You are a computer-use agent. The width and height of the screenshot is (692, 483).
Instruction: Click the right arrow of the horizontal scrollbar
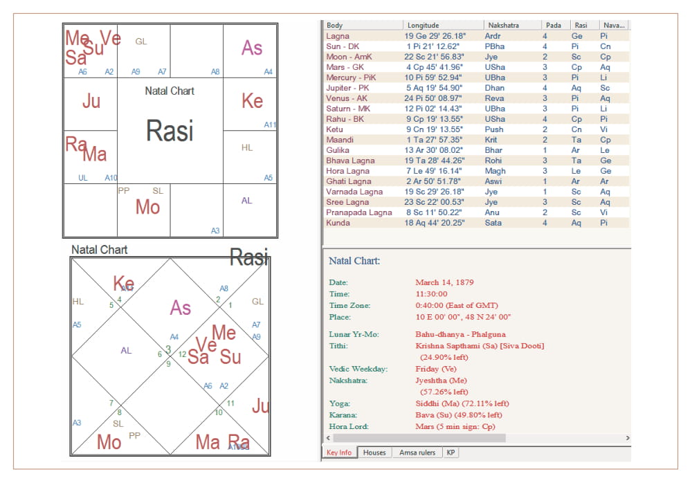pos(627,438)
